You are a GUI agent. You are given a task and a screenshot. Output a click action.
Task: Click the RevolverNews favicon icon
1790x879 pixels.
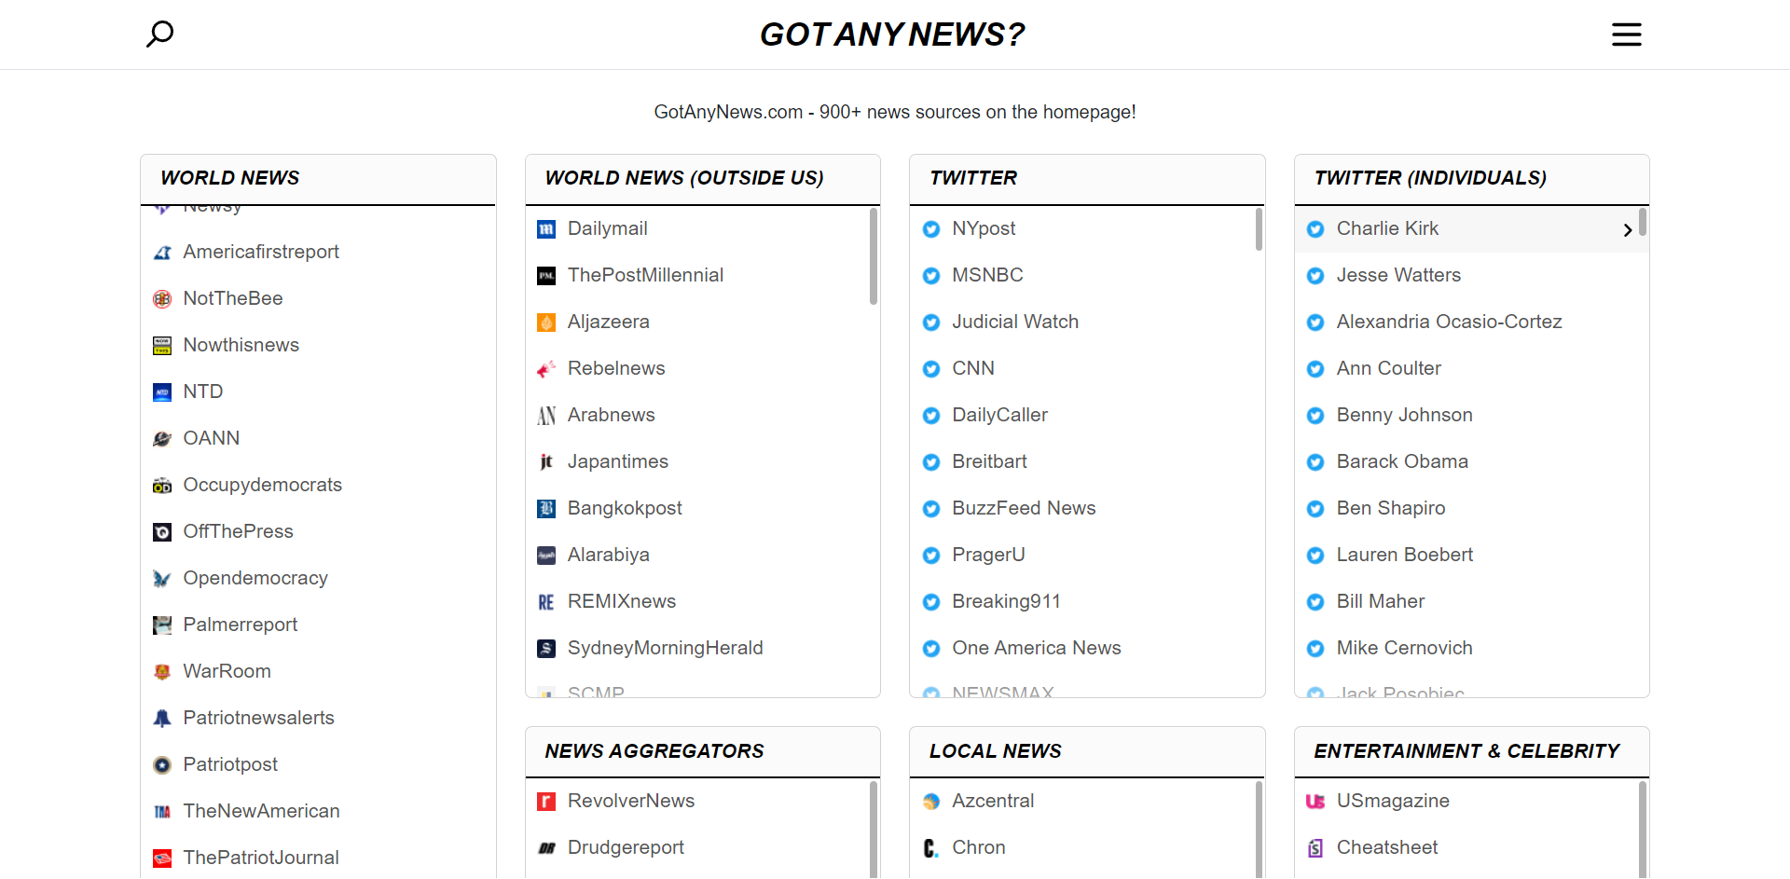point(546,802)
